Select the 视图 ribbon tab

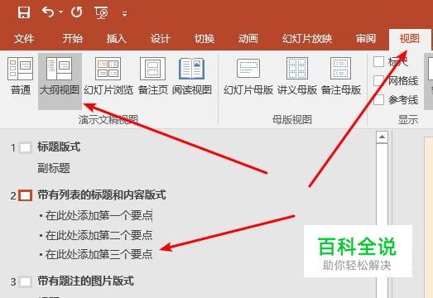tap(410, 38)
